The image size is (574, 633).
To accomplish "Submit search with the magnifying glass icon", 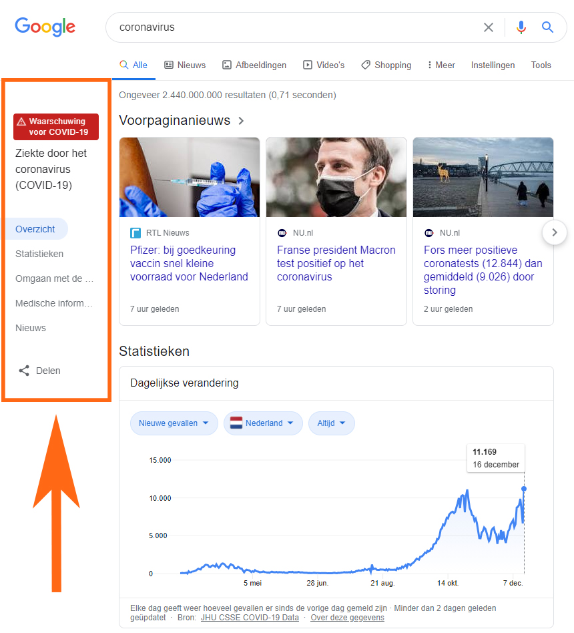I will [547, 27].
